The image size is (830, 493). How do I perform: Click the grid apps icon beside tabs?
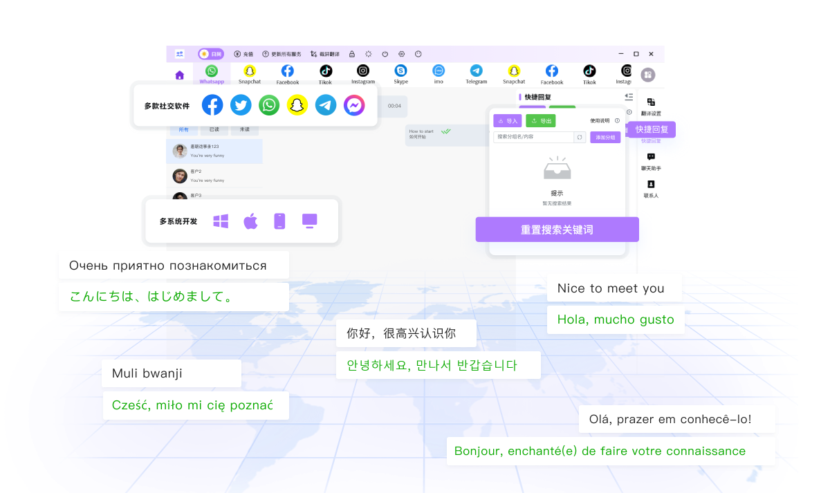pos(648,75)
